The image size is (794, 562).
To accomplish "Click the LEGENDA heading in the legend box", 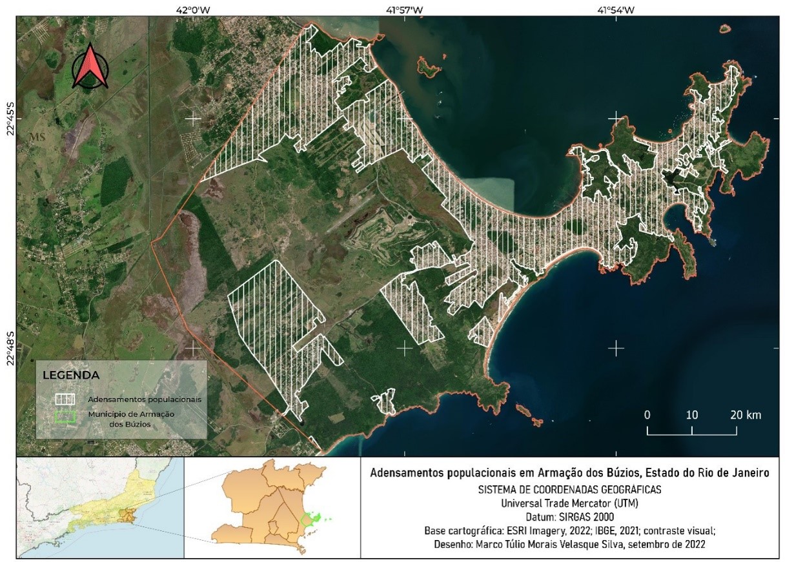I will (x=70, y=375).
